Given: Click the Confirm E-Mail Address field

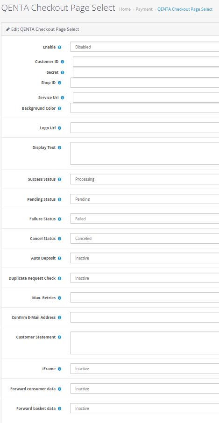Looking at the screenshot, I should (x=145, y=317).
